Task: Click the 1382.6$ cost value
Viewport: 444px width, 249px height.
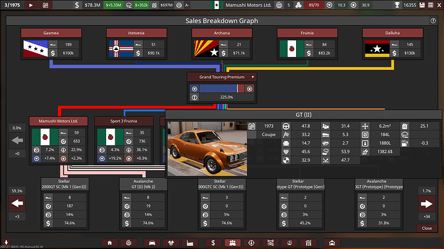Action: (x=385, y=151)
